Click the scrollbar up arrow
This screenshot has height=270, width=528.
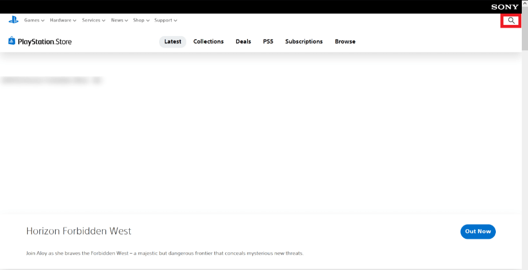[x=525, y=3]
